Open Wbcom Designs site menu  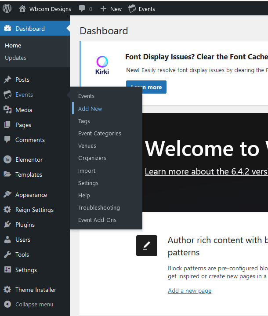pyautogui.click(x=45, y=9)
